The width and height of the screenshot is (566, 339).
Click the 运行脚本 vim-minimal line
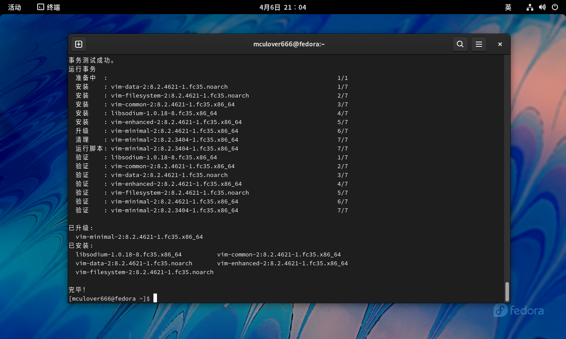[x=212, y=148]
